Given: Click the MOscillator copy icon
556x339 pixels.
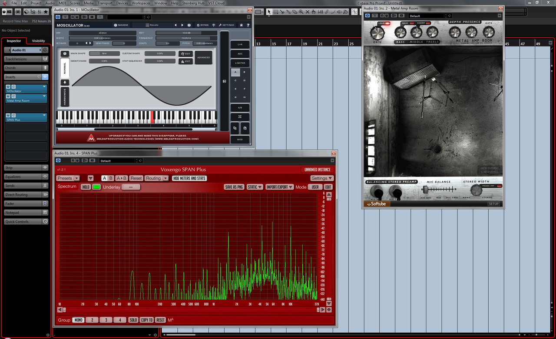Looking at the screenshot, I should [235, 128].
